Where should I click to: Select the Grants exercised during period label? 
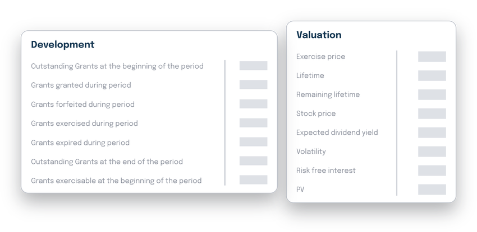(x=84, y=123)
